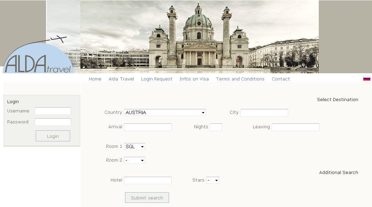
Task: Go to the Home menu item
Action: pos(95,79)
